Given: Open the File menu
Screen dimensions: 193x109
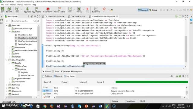Looking at the screenshot, I should pyautogui.click(x=2, y=5).
